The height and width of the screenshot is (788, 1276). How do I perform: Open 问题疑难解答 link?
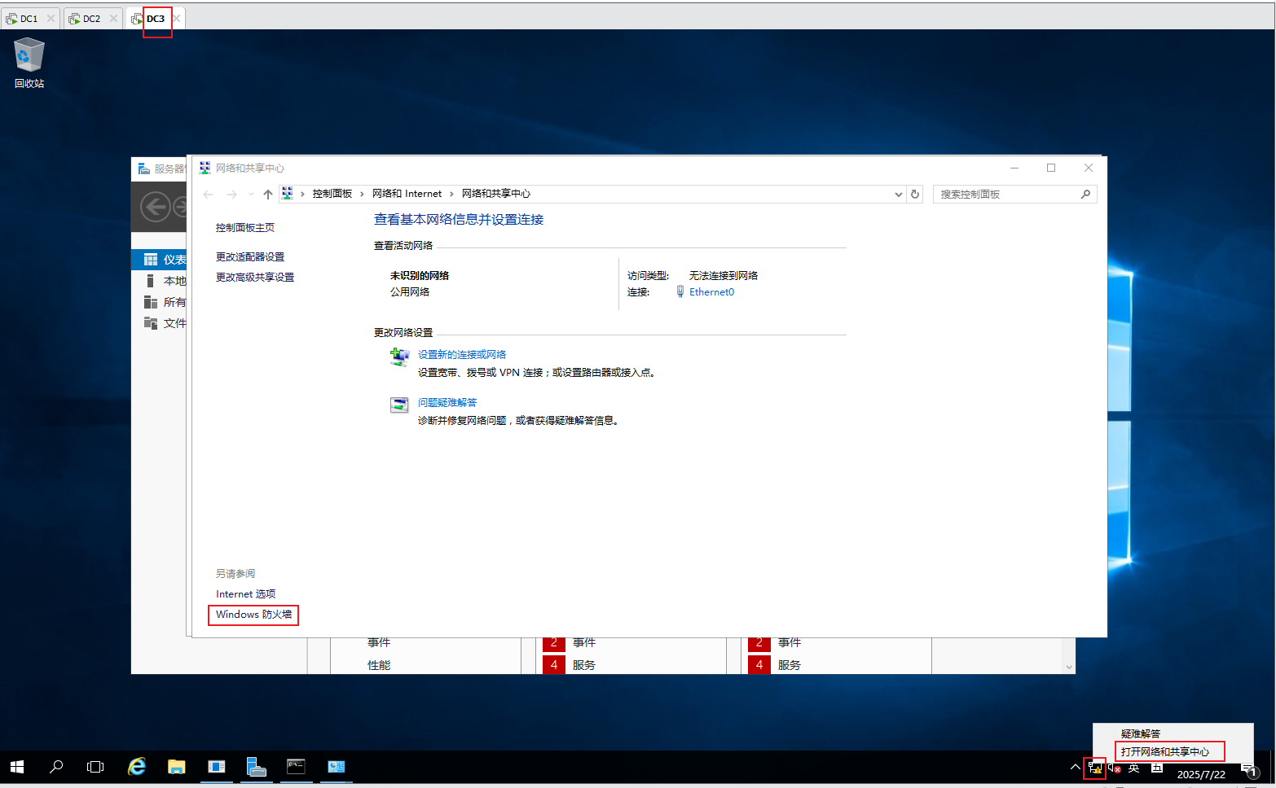[x=447, y=403]
